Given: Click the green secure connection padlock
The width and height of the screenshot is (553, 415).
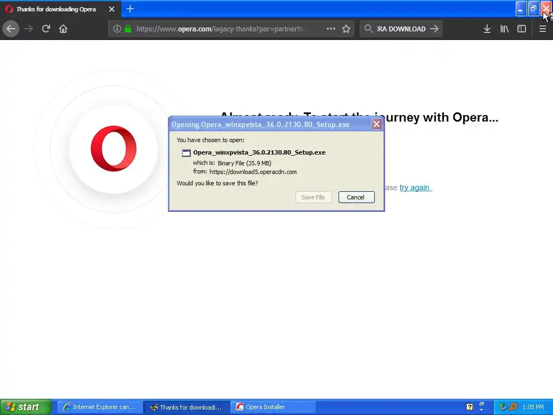Looking at the screenshot, I should (x=128, y=29).
